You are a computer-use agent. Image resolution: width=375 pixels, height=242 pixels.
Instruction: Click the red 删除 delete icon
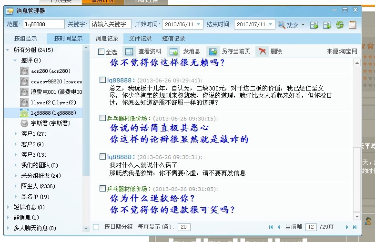(x=262, y=51)
